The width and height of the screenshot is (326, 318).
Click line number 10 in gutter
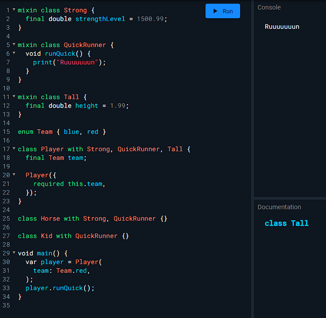pyautogui.click(x=6, y=88)
